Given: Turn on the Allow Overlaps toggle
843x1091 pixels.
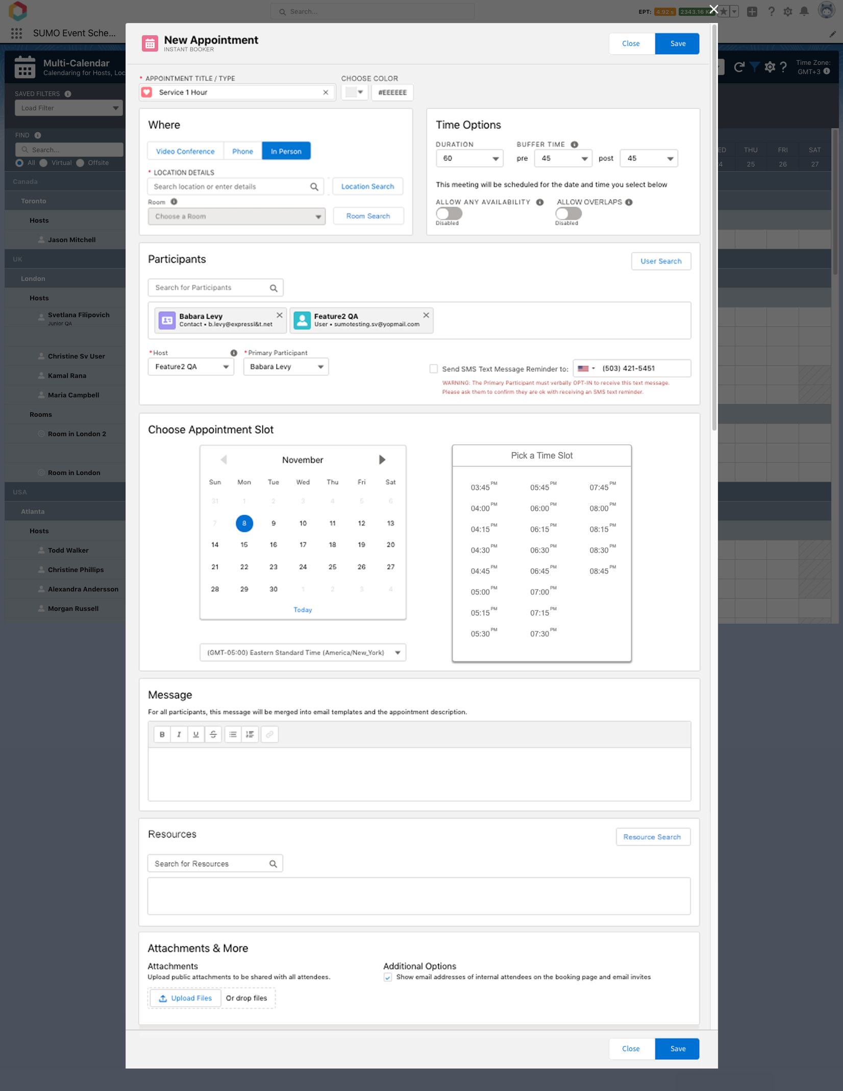Looking at the screenshot, I should [x=568, y=214].
